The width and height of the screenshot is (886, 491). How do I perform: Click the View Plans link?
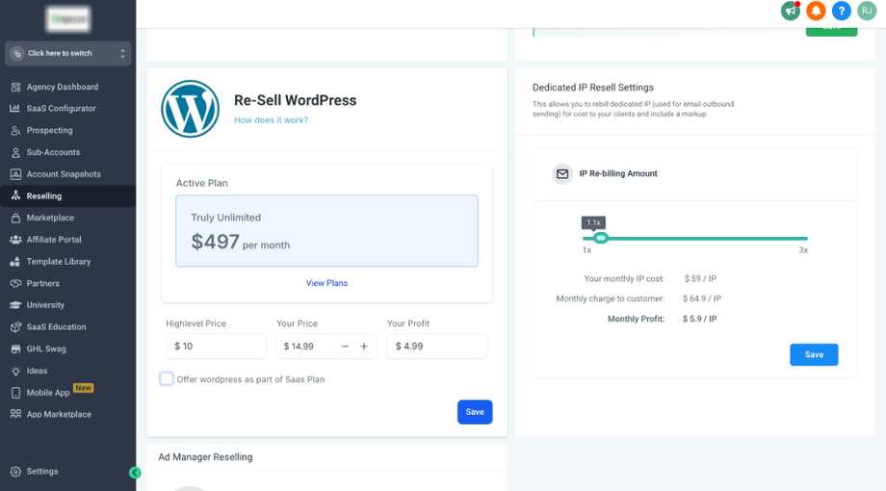click(x=326, y=283)
